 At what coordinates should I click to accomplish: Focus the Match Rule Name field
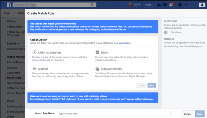tap(114, 114)
